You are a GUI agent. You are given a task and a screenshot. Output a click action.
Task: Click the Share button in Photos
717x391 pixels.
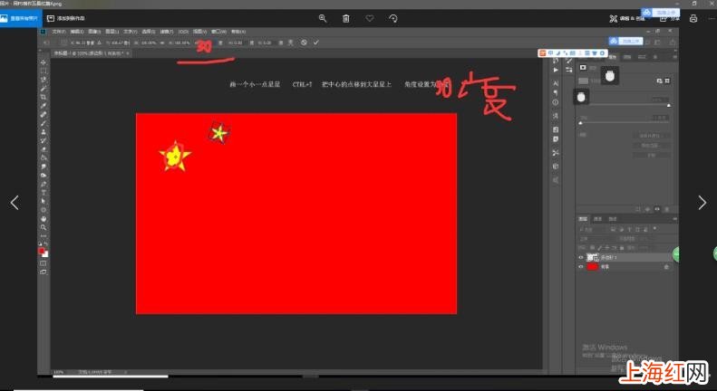(670, 18)
